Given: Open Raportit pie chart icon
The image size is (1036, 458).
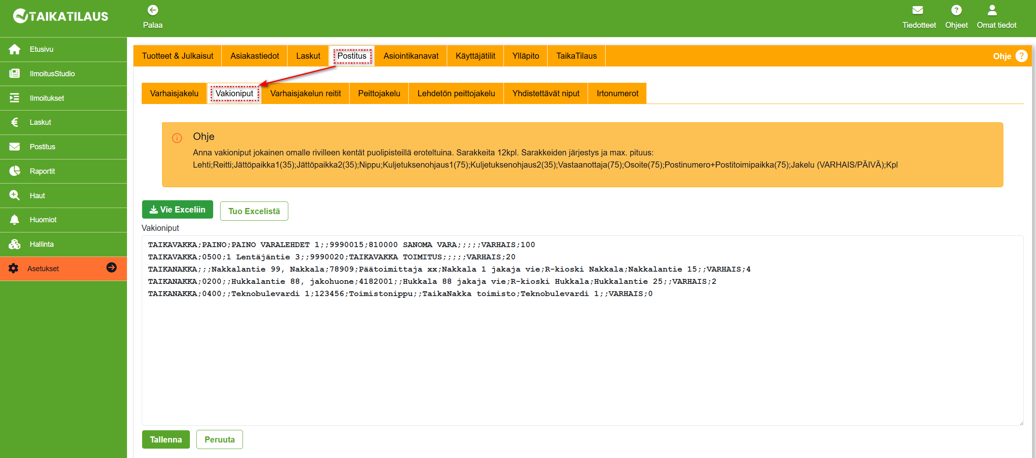Looking at the screenshot, I should [15, 171].
